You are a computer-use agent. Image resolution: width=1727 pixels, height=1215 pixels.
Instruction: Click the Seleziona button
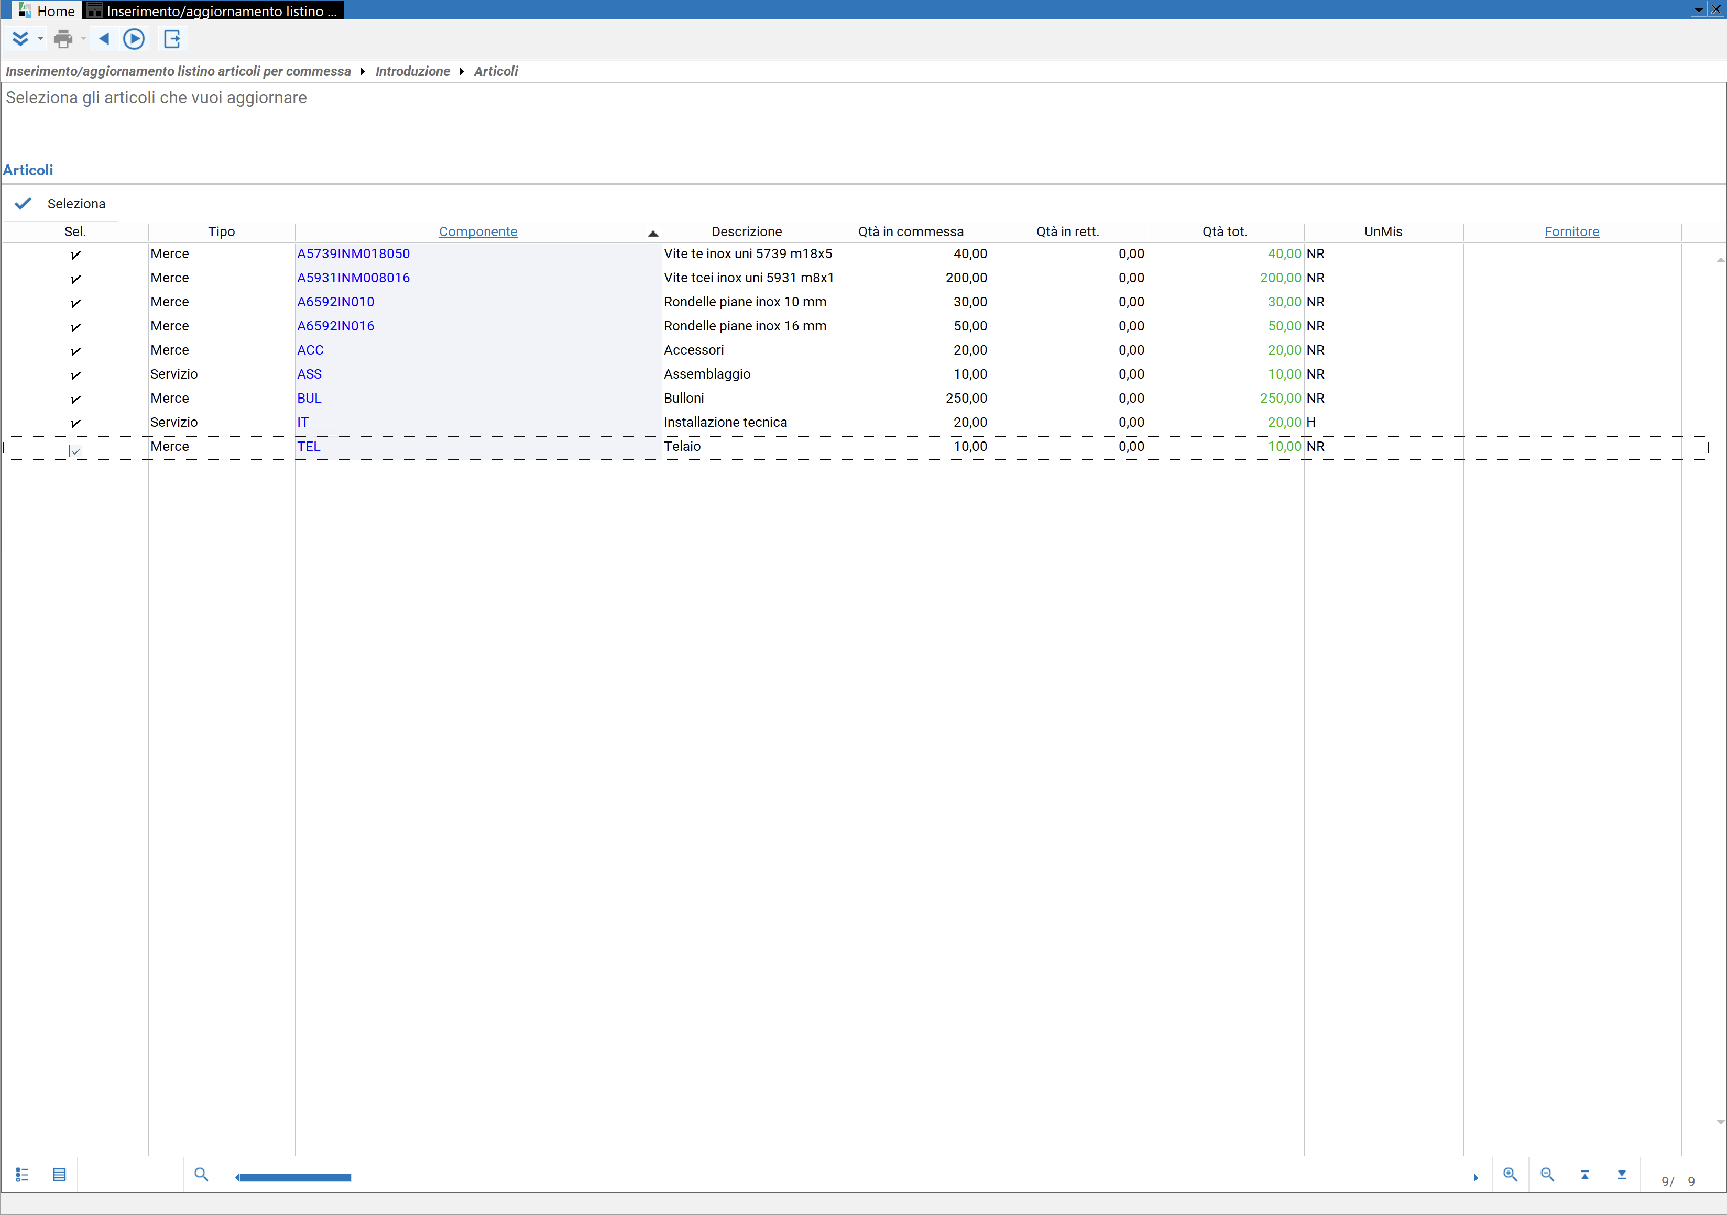(x=61, y=204)
